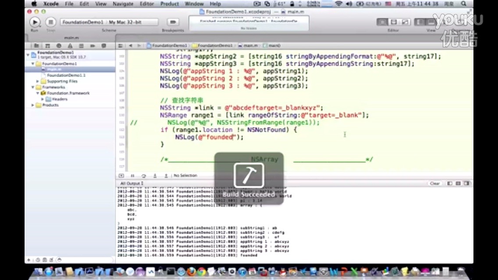Viewport: 498px width, 280px height.
Task: Show the Log navigator
Action: (x=103, y=45)
